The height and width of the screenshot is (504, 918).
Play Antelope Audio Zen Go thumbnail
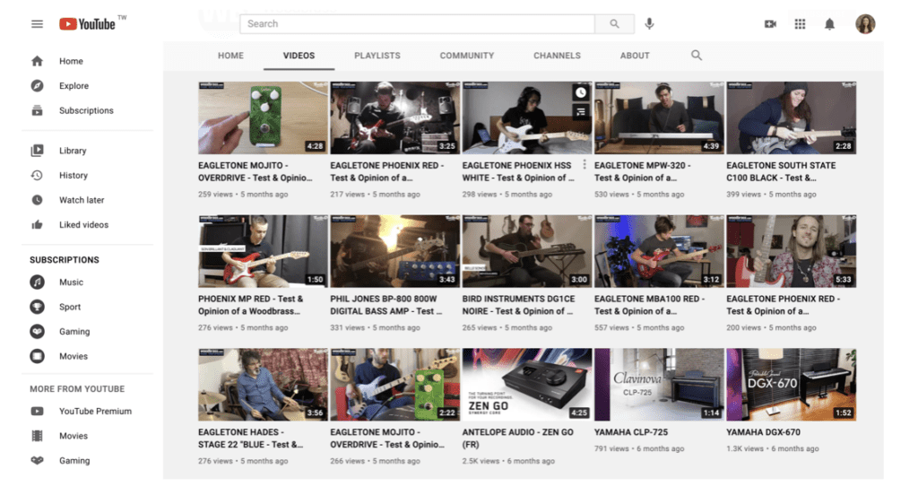pos(527,385)
